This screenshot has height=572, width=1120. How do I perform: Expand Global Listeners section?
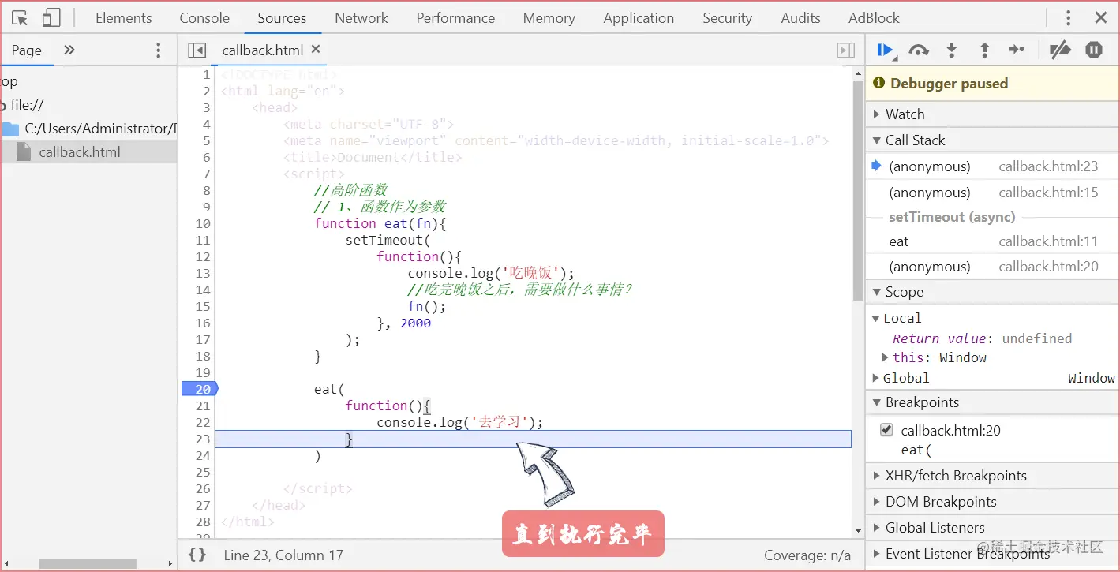coord(993,528)
